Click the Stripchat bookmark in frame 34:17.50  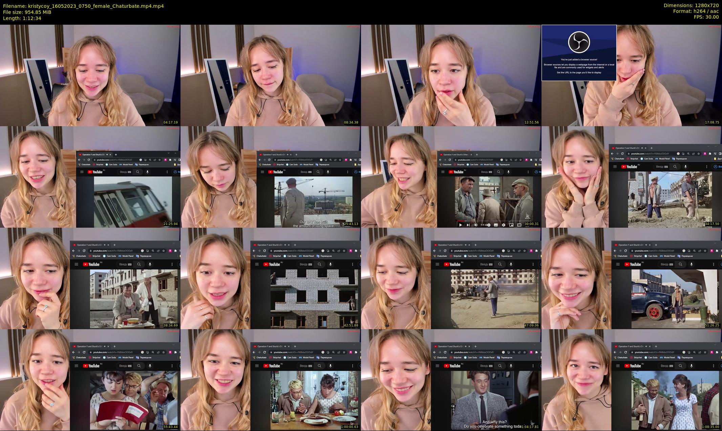pyautogui.click(x=632, y=159)
